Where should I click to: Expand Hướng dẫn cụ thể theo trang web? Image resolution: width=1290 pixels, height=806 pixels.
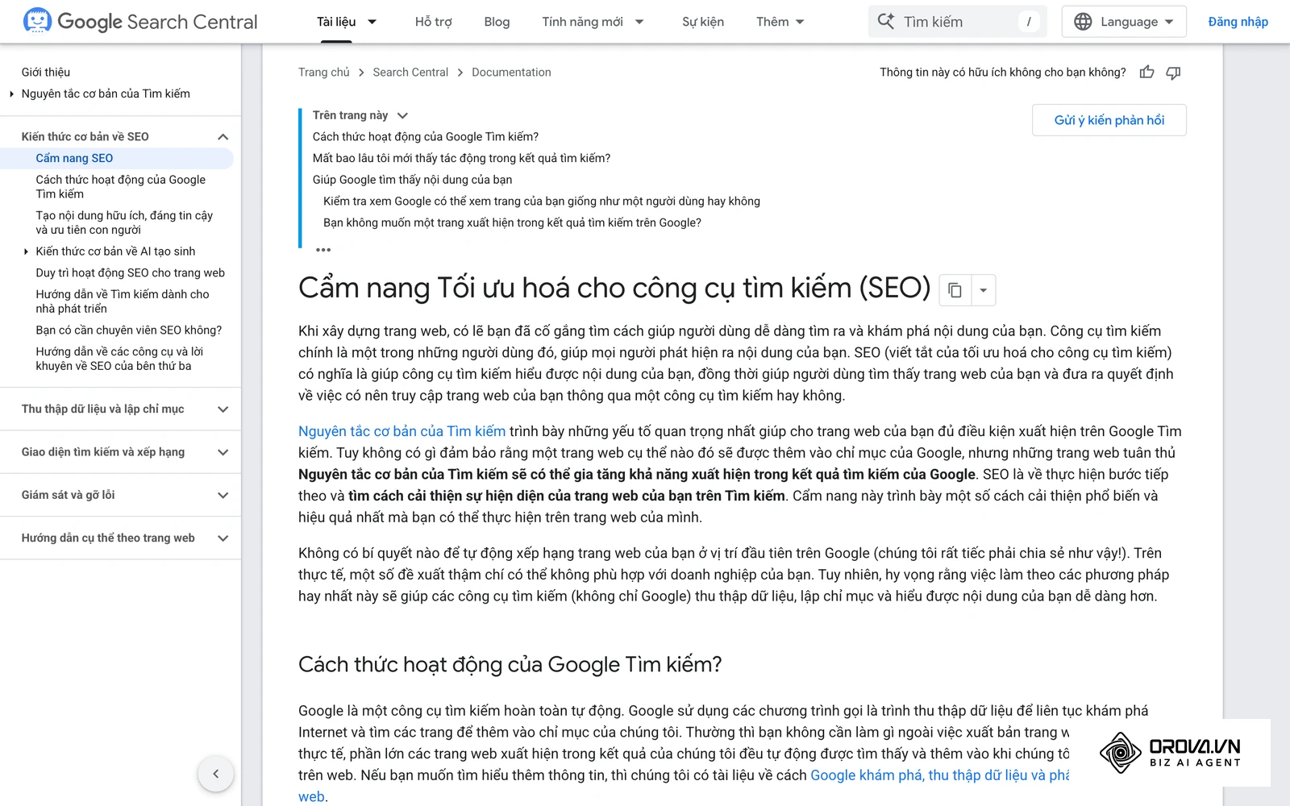pyautogui.click(x=223, y=538)
